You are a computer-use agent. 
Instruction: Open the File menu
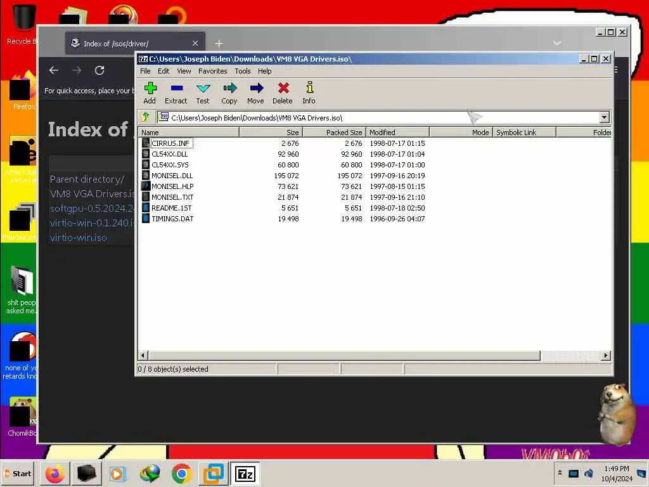point(145,71)
